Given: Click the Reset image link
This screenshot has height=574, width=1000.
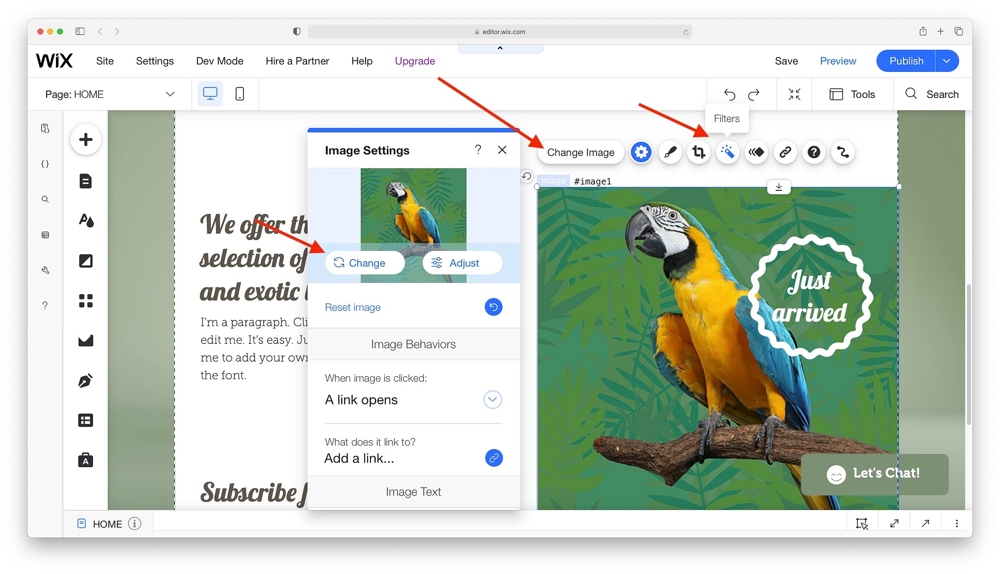Looking at the screenshot, I should tap(352, 307).
